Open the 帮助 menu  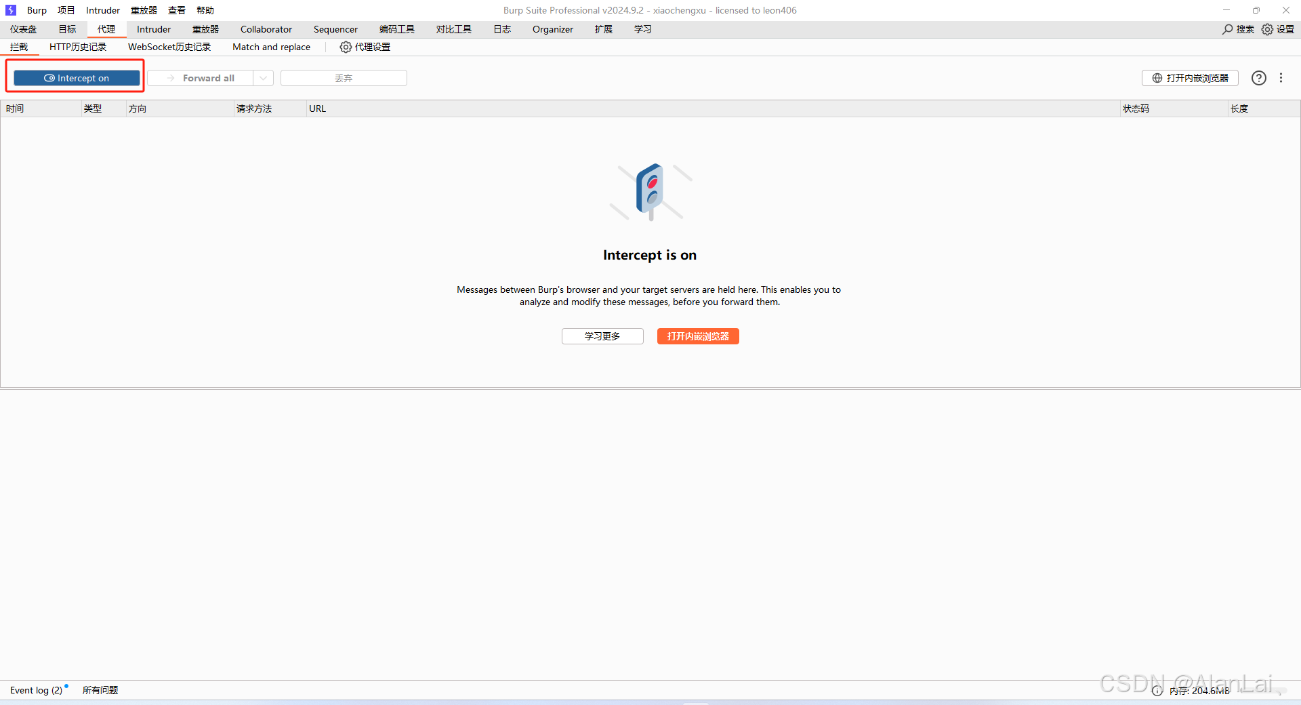point(205,10)
